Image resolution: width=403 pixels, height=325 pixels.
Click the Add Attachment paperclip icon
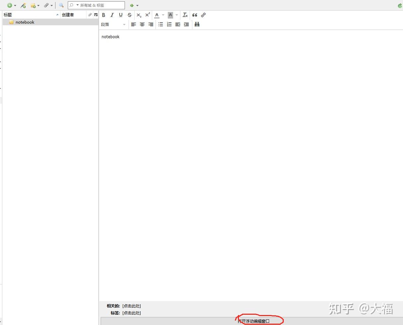pyautogui.click(x=47, y=5)
